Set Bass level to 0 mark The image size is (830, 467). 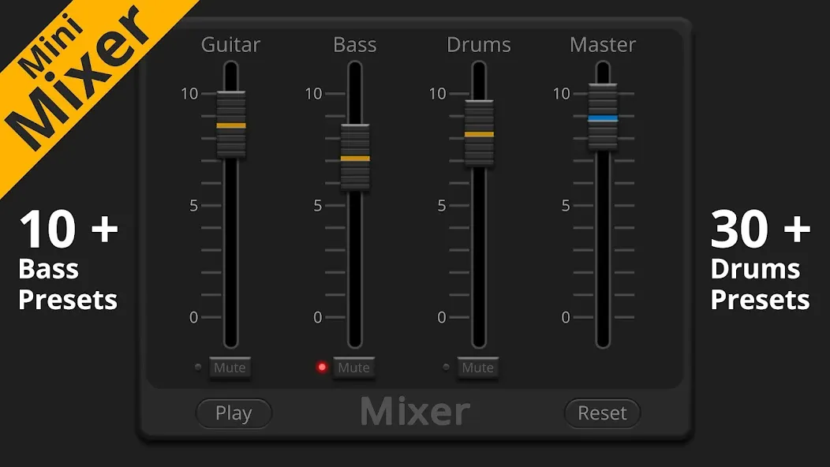click(x=355, y=317)
